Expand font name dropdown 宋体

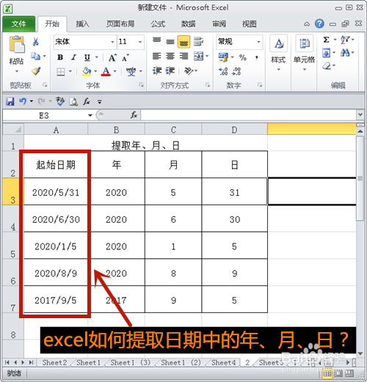[x=112, y=42]
